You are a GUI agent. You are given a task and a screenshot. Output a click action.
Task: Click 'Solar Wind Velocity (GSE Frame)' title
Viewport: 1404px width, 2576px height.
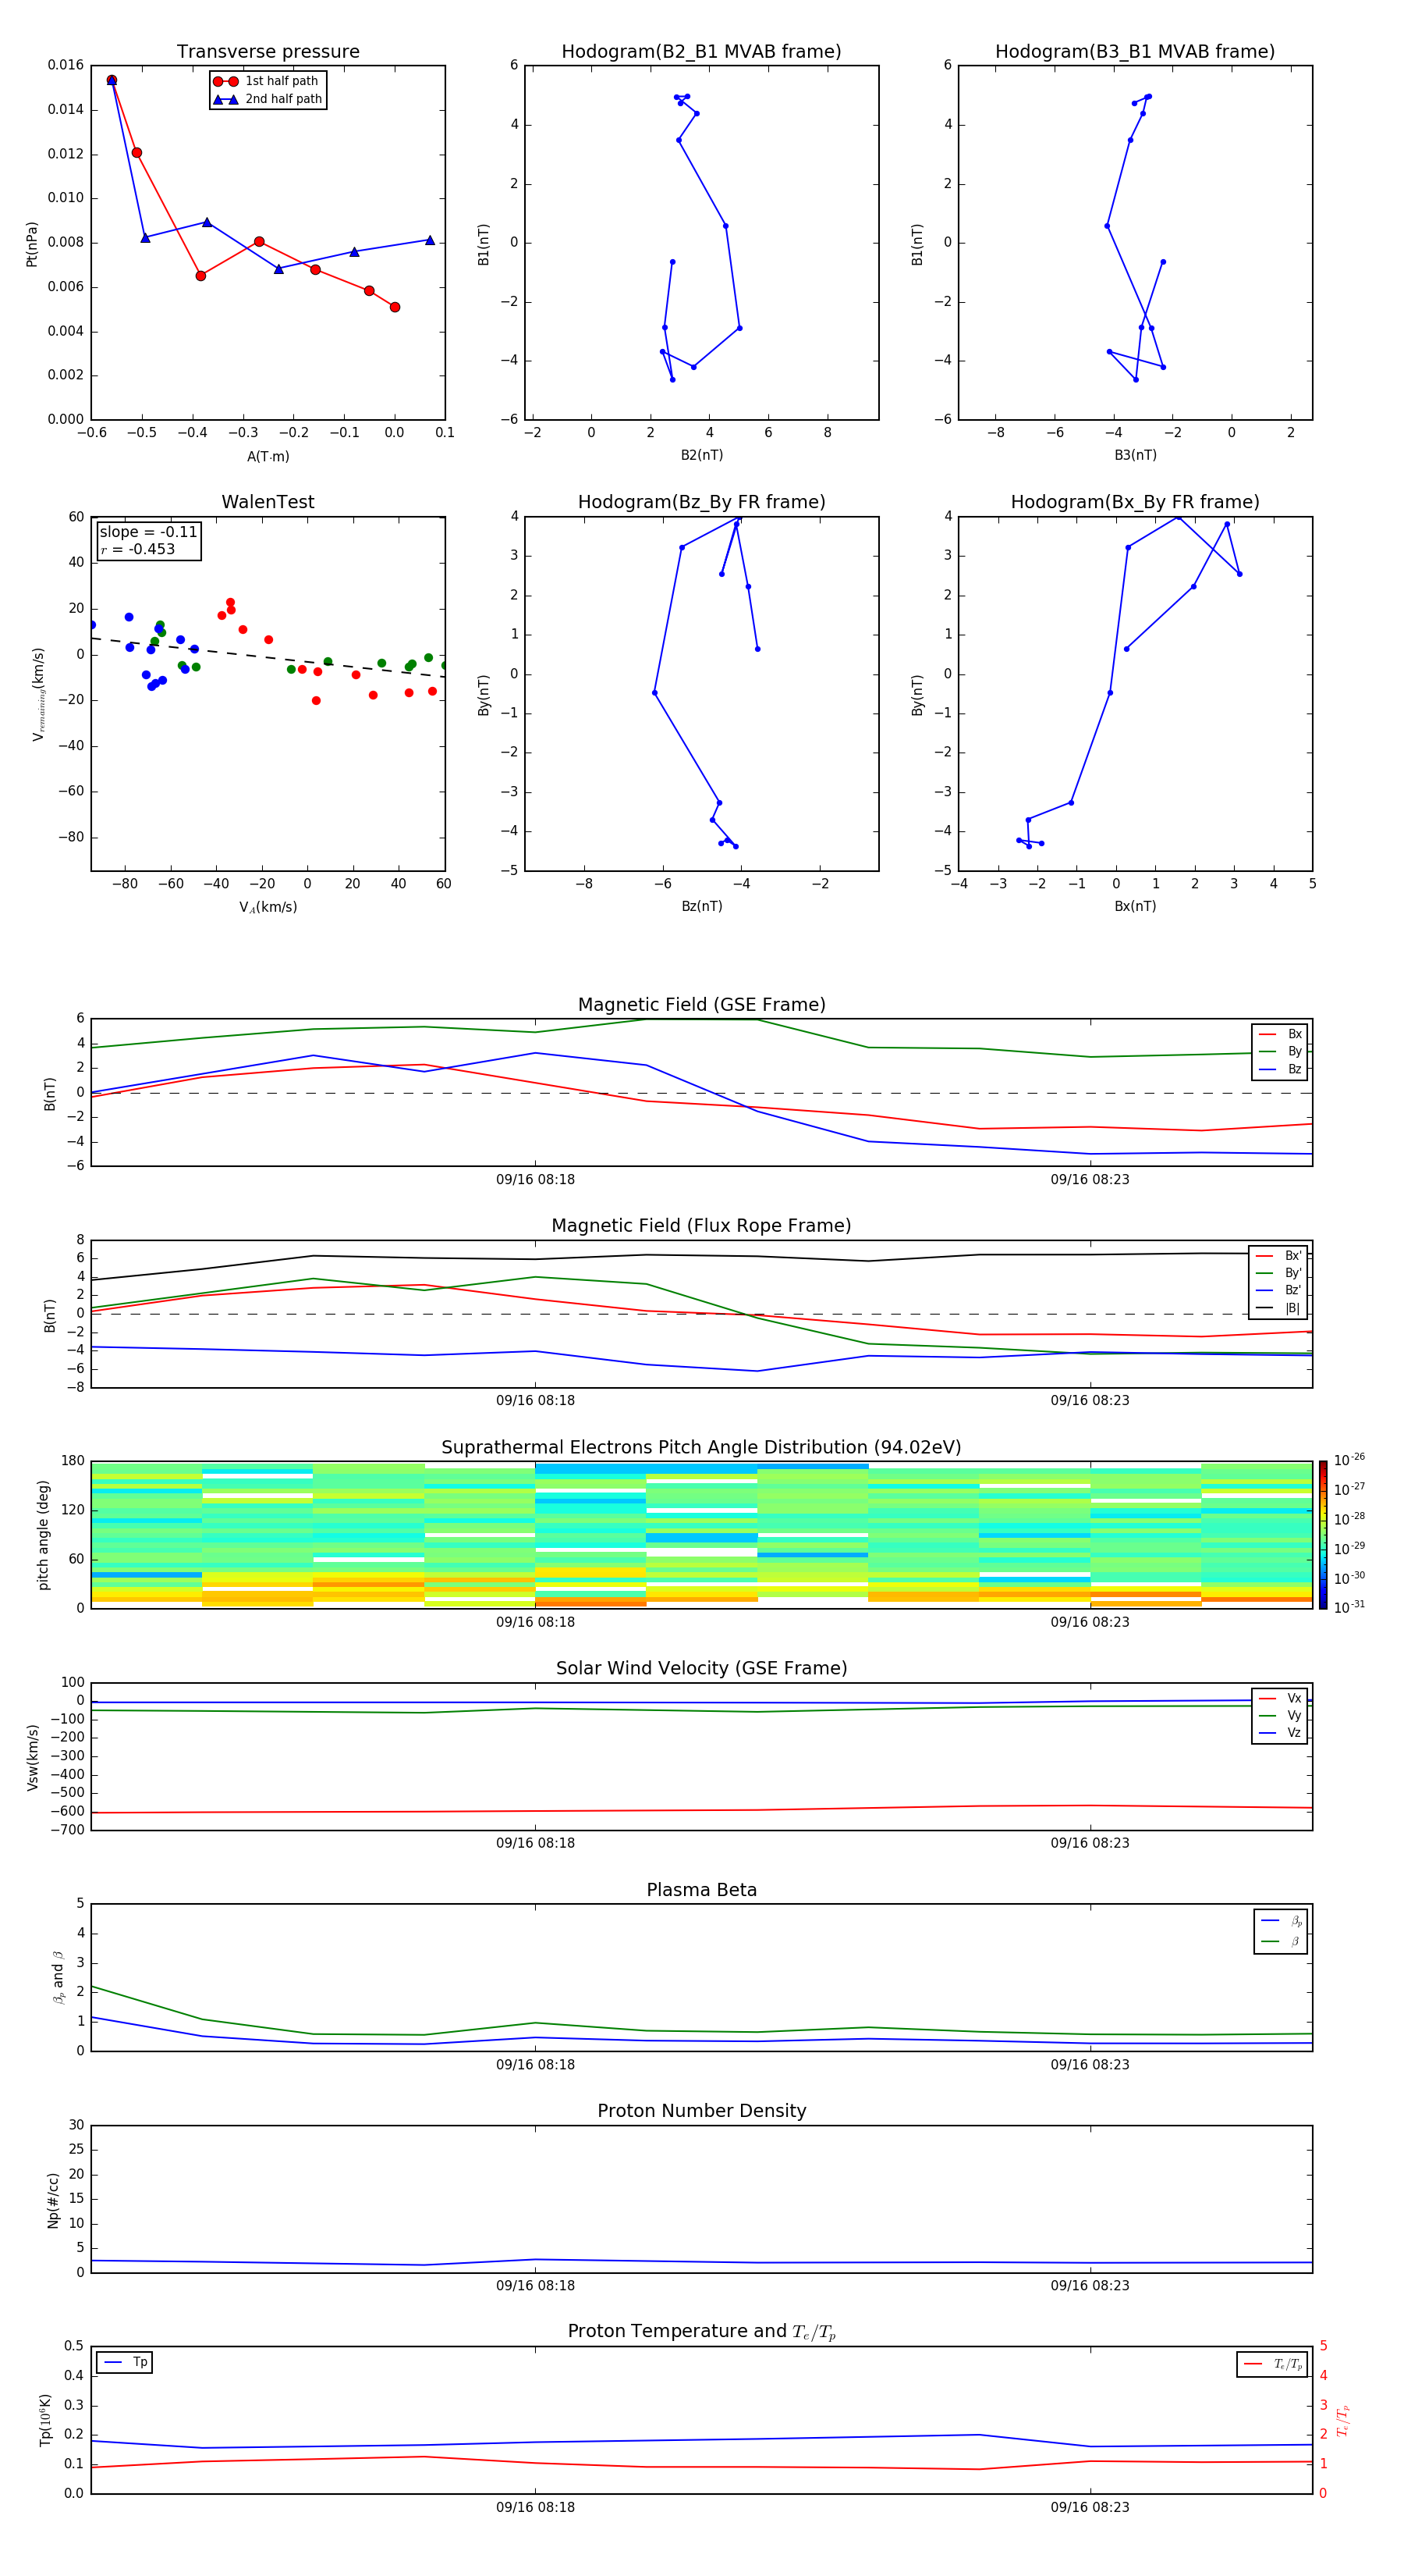point(701,1668)
